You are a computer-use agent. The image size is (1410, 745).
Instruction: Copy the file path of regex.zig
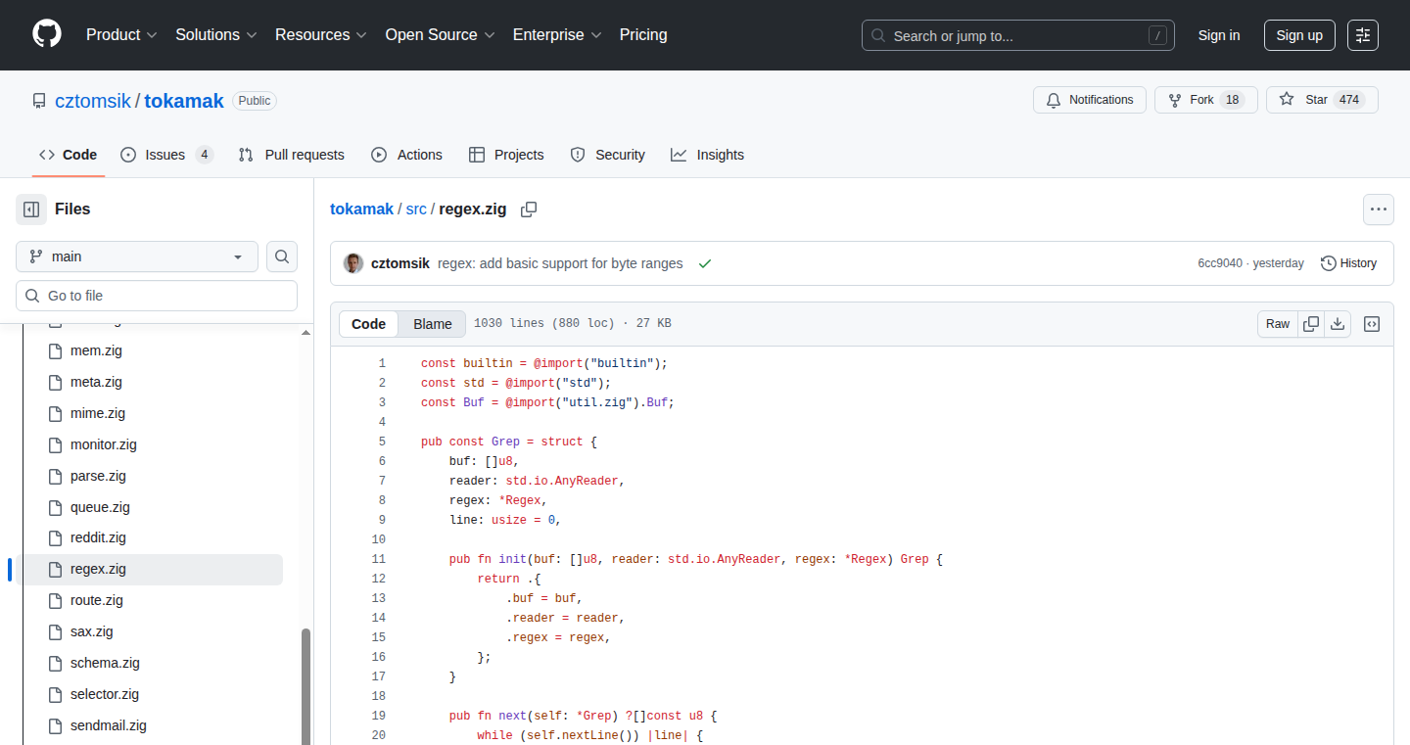pos(529,210)
